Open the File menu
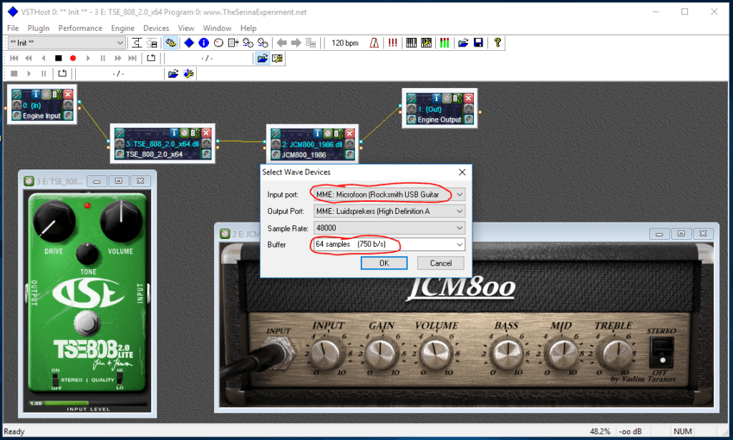The width and height of the screenshot is (733, 440). [x=13, y=28]
